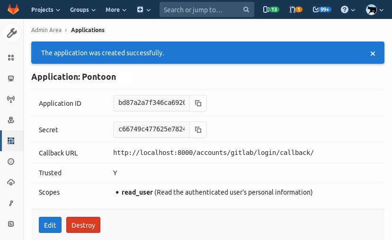Viewport: 392px width, 240px height.
Task: Open the Overview dashboard sidebar icon
Action: coord(11,58)
